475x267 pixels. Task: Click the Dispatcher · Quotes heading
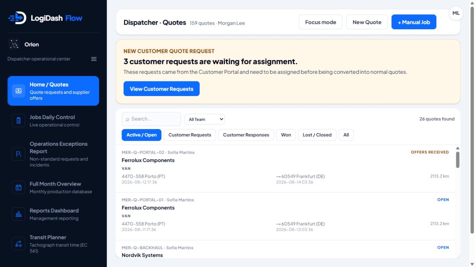point(155,22)
